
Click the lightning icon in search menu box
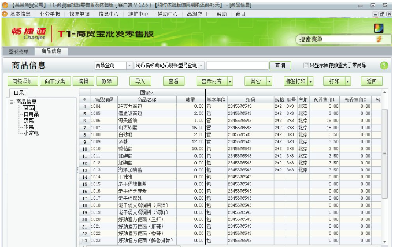click(x=379, y=39)
